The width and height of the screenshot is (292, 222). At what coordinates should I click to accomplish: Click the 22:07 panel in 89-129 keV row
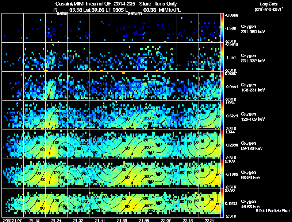[x=166, y=144]
